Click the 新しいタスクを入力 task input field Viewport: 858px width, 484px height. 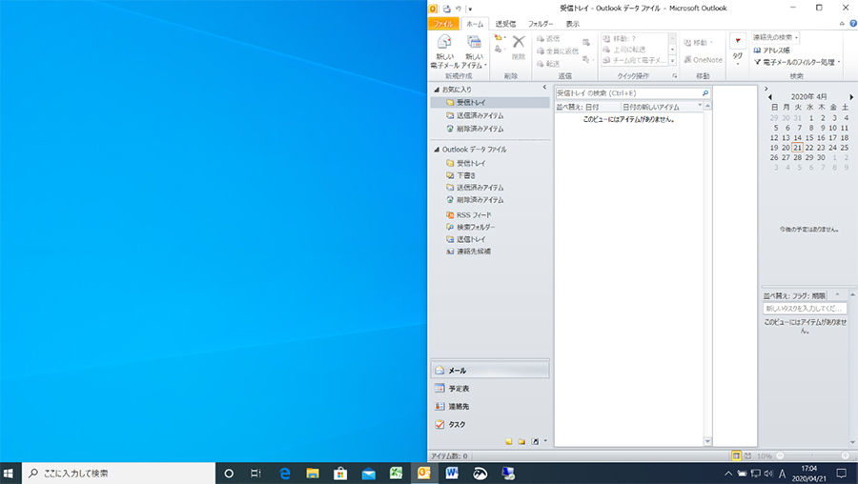coord(805,309)
